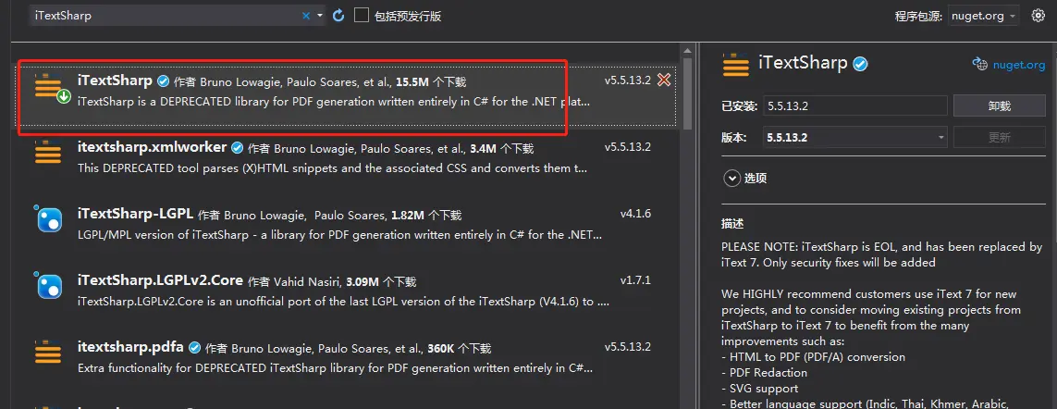Enable the 包括预发行版 checkbox
1057x409 pixels.
pyautogui.click(x=362, y=15)
